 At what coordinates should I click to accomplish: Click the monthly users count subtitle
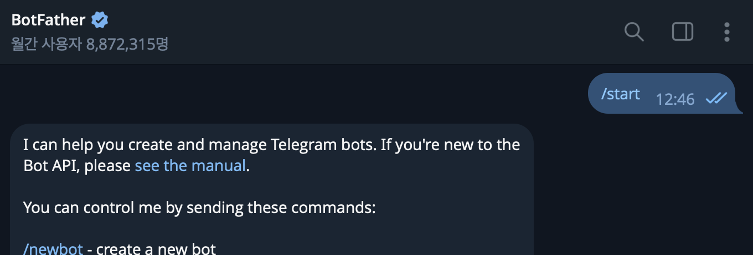90,44
